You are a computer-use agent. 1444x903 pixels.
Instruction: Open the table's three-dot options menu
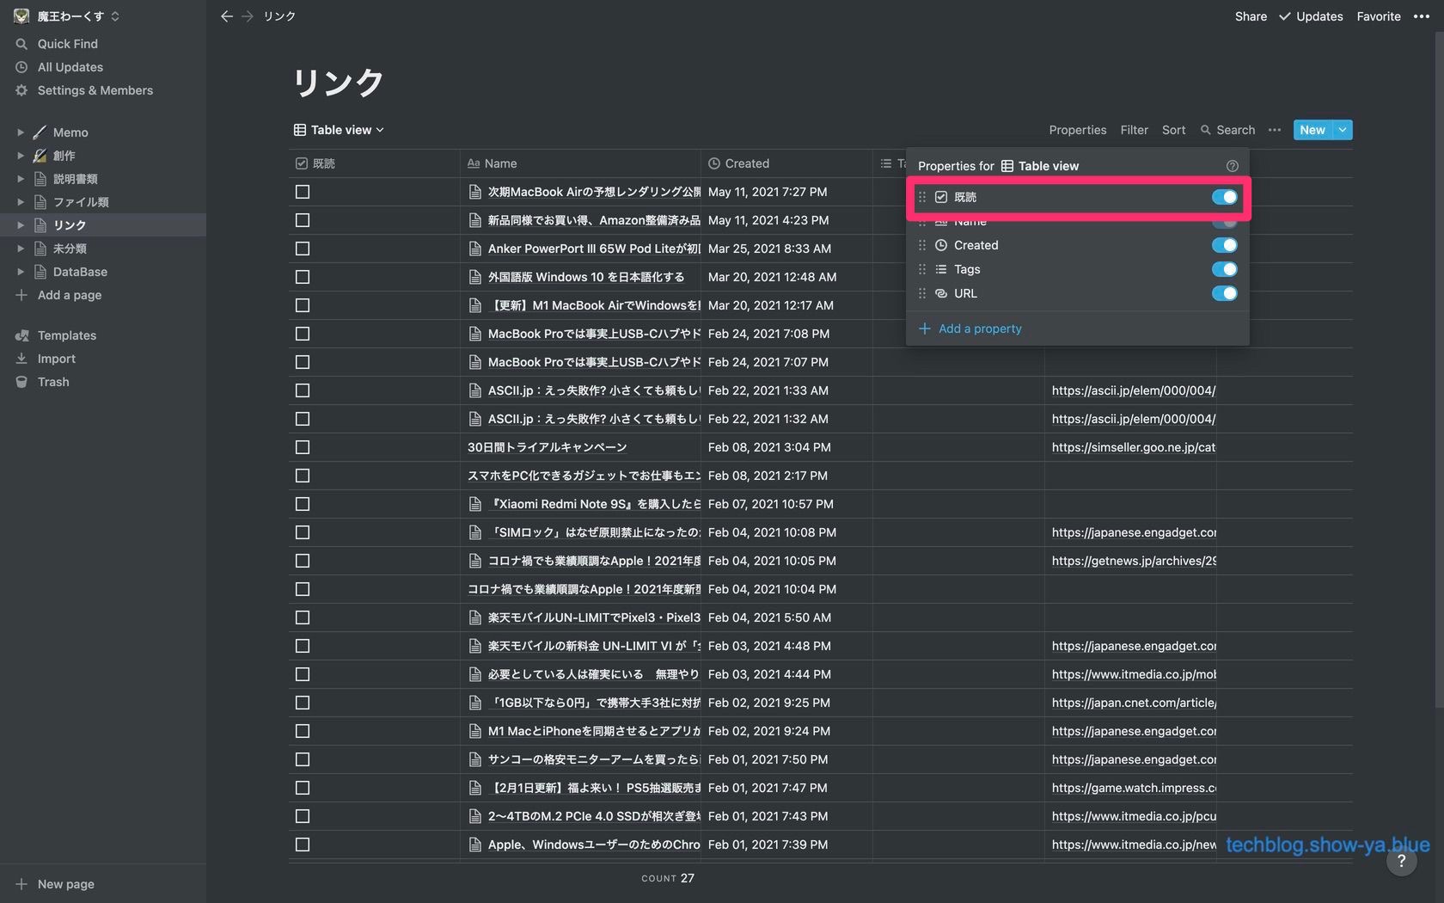[1275, 130]
